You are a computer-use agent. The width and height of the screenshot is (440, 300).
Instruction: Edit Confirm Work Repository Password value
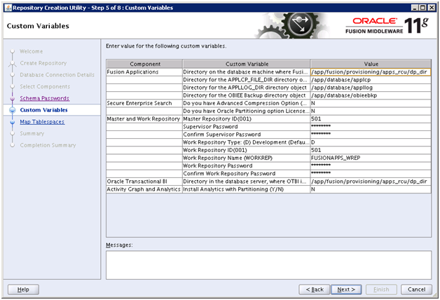[371, 174]
